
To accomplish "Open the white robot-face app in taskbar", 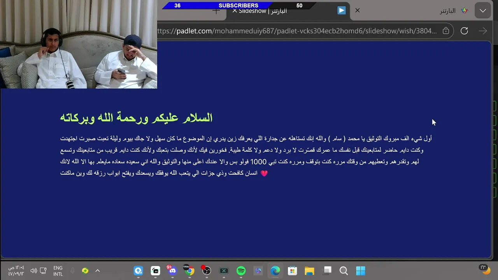I will [155, 271].
